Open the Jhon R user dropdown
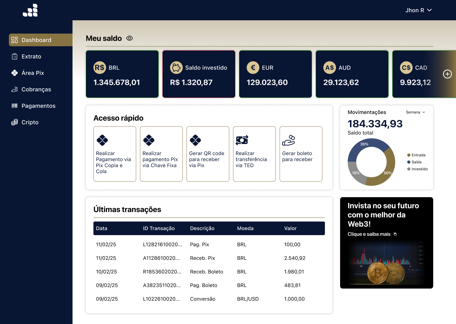This screenshot has height=324, width=456. coord(418,10)
